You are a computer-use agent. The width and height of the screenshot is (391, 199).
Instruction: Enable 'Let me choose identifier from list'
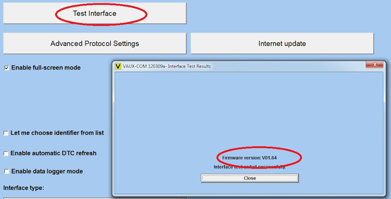pos(6,133)
